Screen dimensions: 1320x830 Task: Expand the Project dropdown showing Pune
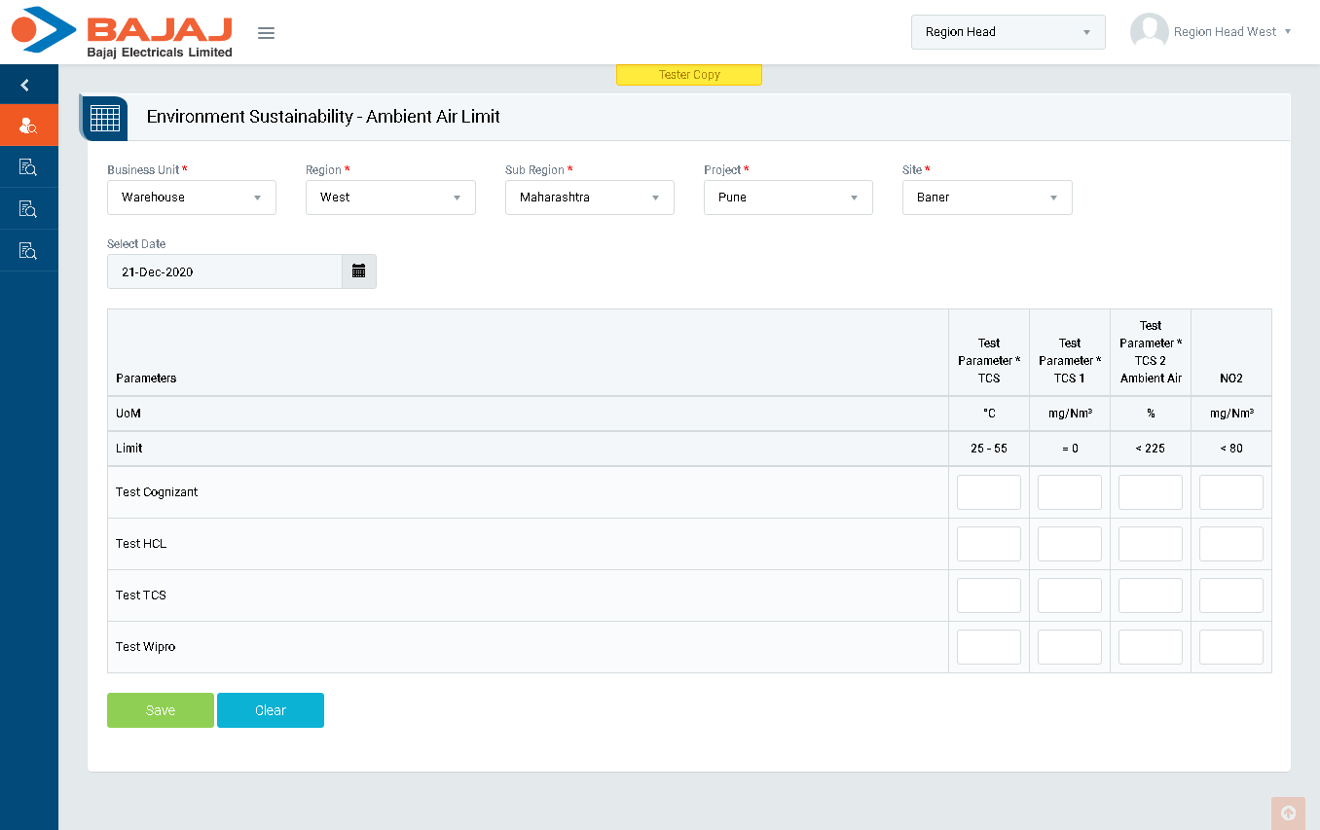pyautogui.click(x=788, y=198)
